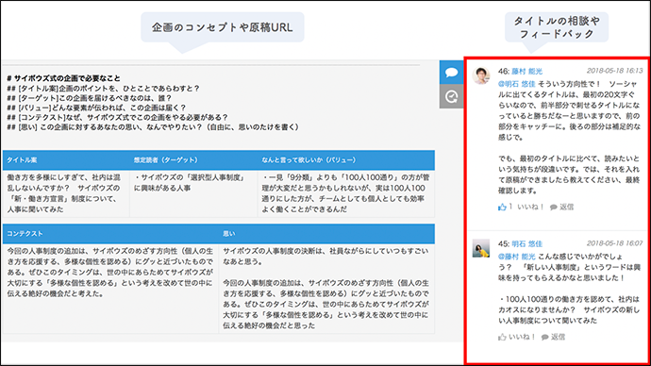Click line ## [思い] この企画に対するあなたの思い
651x366 pixels.
pos(153,127)
